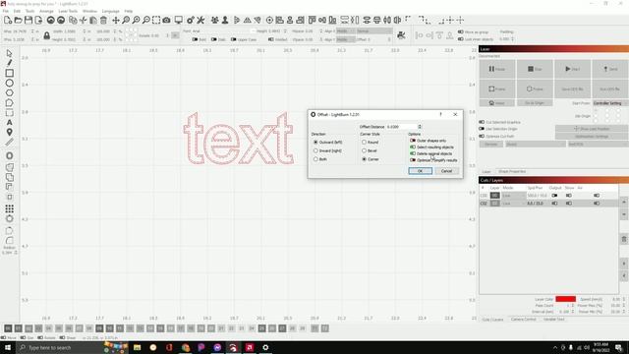The height and width of the screenshot is (354, 629).
Task: Click the Pan/move crosshair toolbar icon
Action: point(116,20)
